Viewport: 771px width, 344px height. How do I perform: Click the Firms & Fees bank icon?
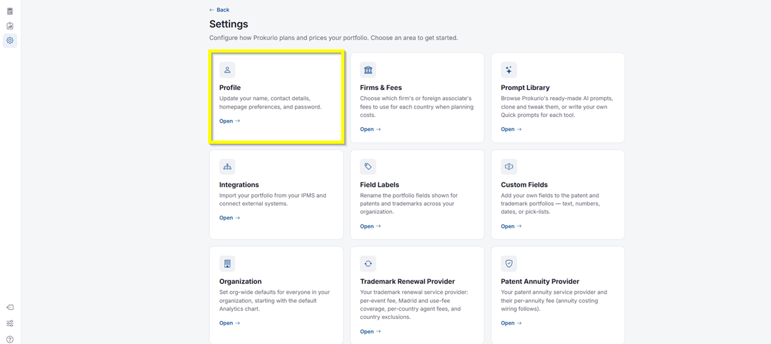[x=368, y=70]
